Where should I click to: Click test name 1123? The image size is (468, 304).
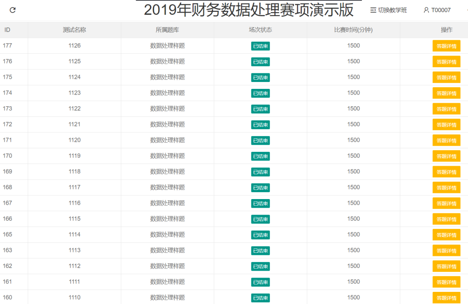tap(75, 93)
